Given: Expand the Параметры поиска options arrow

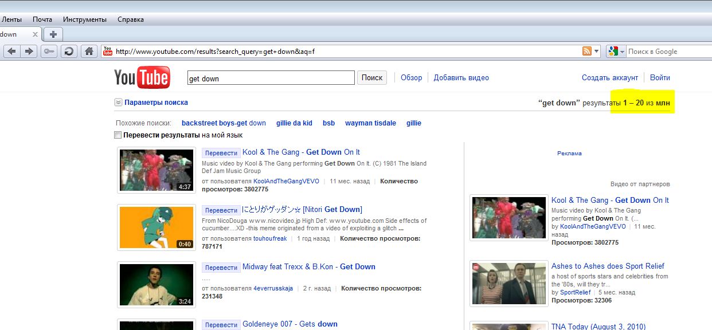Looking at the screenshot, I should [x=118, y=103].
